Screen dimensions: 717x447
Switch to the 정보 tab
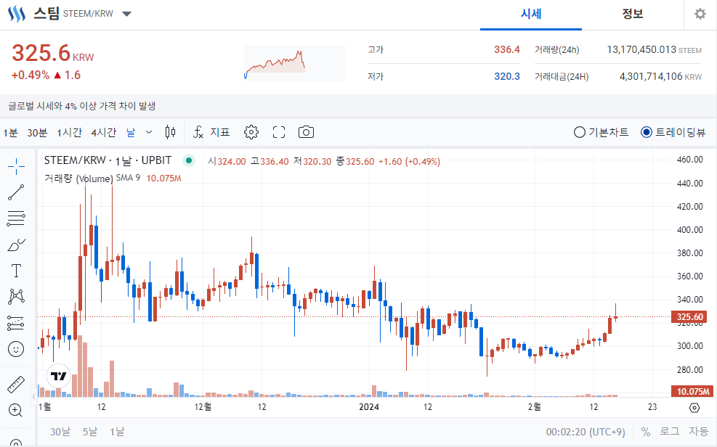(x=633, y=14)
